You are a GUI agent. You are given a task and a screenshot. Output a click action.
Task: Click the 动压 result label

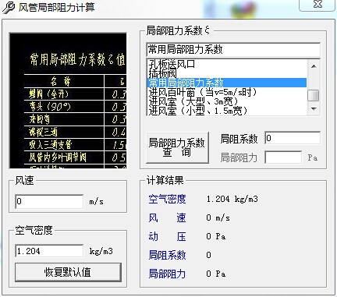click(167, 236)
